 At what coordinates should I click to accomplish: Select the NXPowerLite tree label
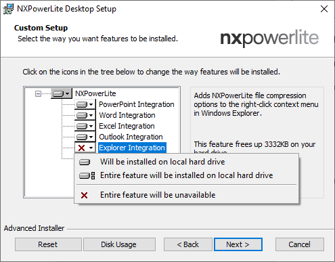tap(95, 93)
